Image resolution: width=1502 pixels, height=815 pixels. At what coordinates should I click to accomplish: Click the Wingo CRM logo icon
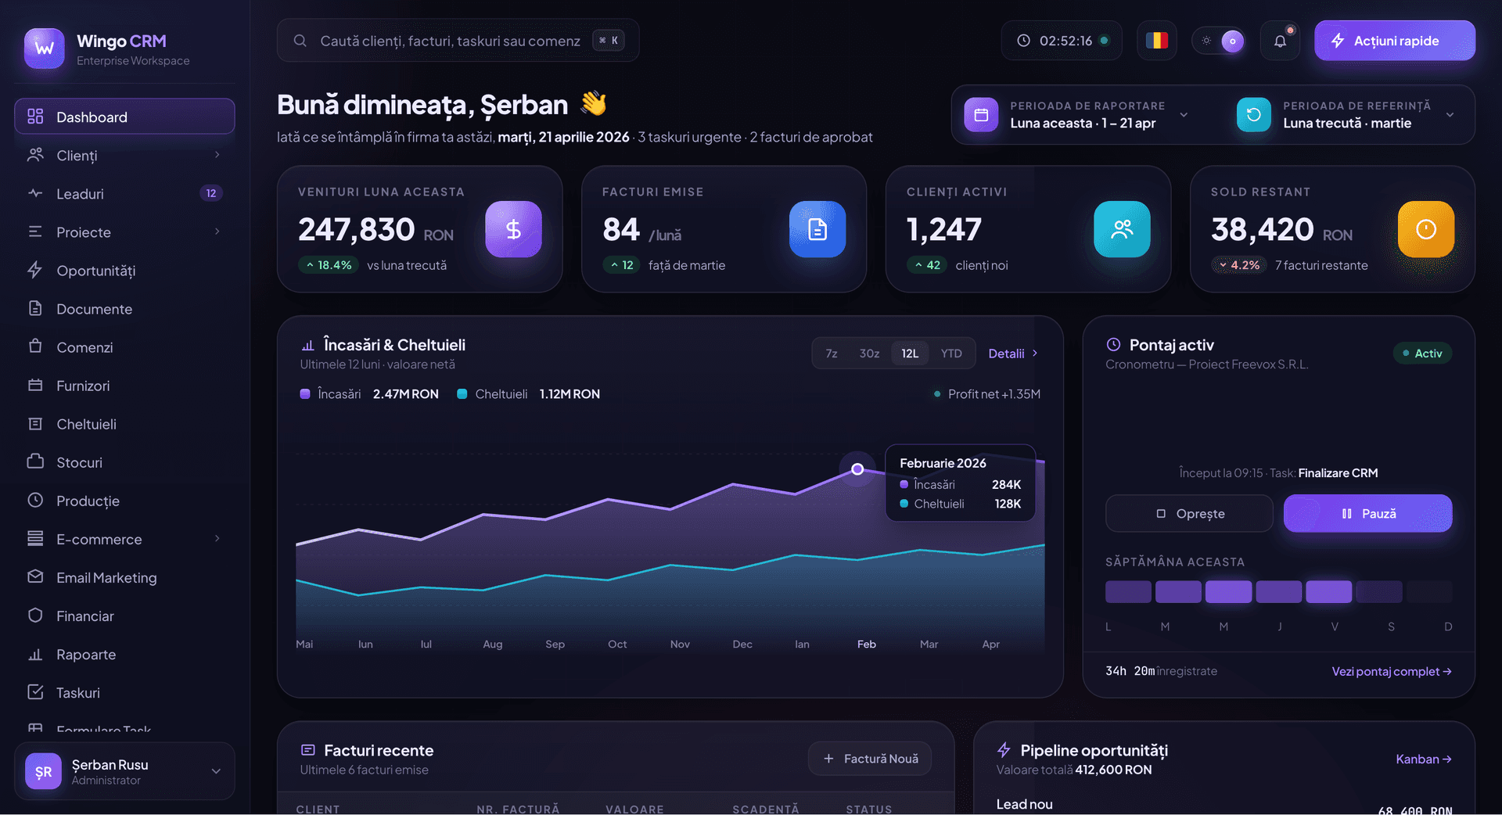coord(44,48)
